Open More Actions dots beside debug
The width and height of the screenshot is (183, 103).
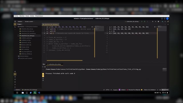(148, 22)
